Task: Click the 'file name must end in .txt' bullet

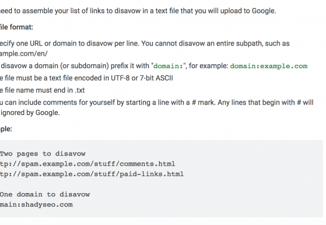Action: pyautogui.click(x=42, y=90)
